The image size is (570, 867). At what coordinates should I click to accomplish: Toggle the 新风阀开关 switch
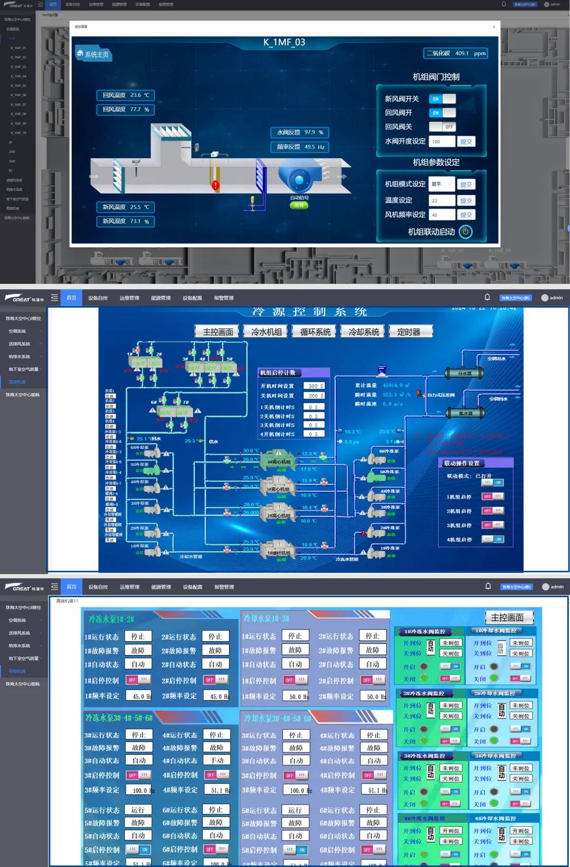click(442, 99)
